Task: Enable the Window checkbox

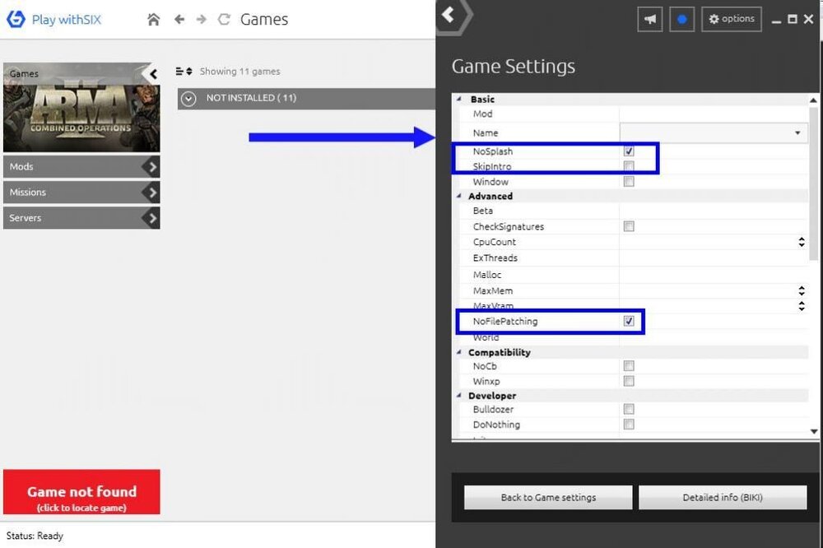Action: [x=629, y=182]
